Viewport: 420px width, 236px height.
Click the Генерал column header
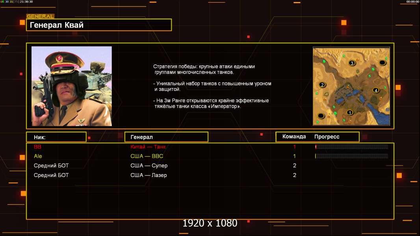pyautogui.click(x=166, y=137)
